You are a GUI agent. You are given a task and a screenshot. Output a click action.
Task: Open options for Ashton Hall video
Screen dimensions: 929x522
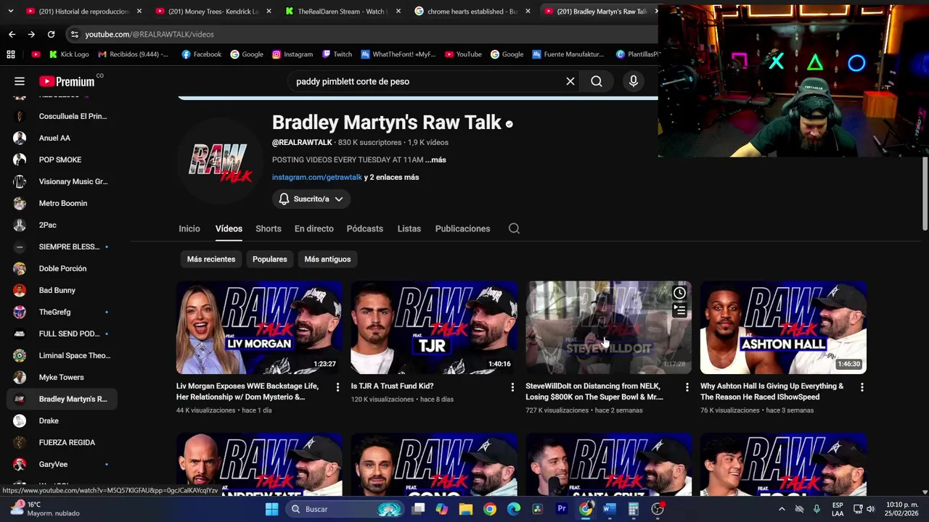862,387
